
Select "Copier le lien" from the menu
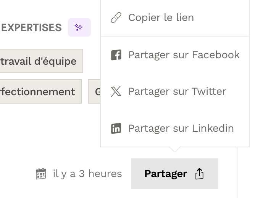click(x=161, y=18)
